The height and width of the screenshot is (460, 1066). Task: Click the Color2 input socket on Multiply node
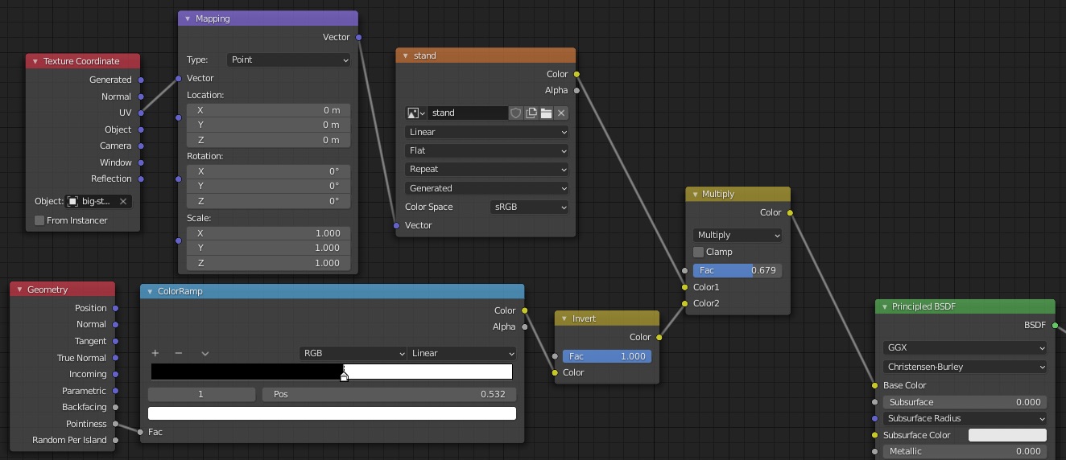click(685, 303)
